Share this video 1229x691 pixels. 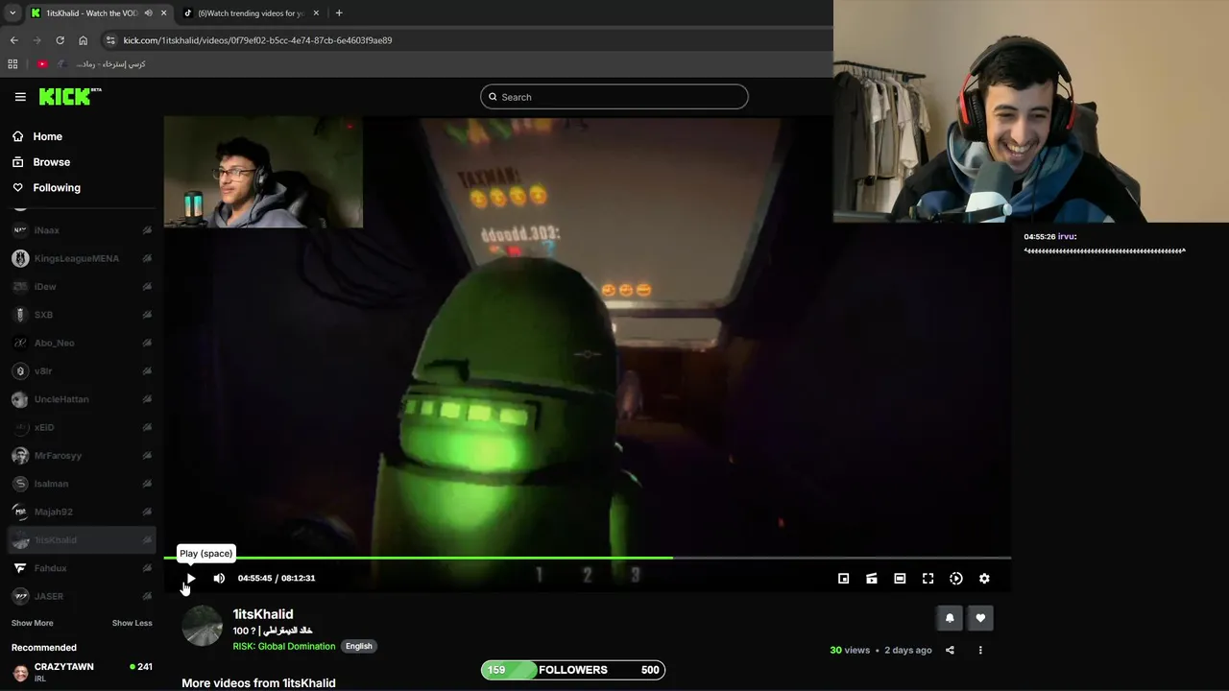(x=950, y=650)
